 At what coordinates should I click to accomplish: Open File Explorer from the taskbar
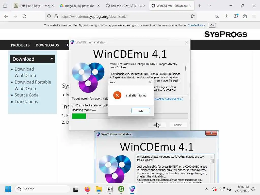click(x=99, y=189)
